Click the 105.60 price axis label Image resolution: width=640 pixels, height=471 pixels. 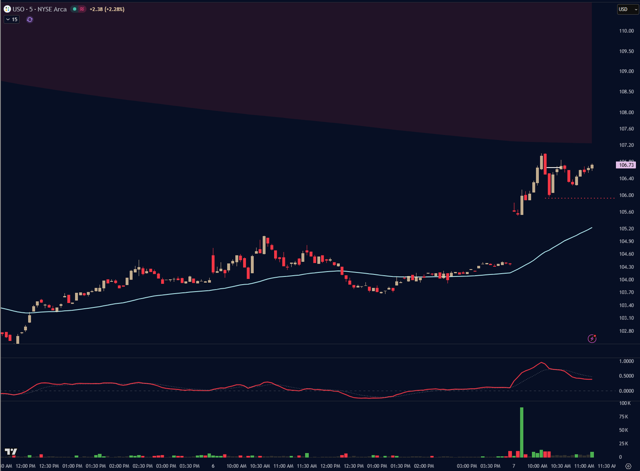click(626, 212)
